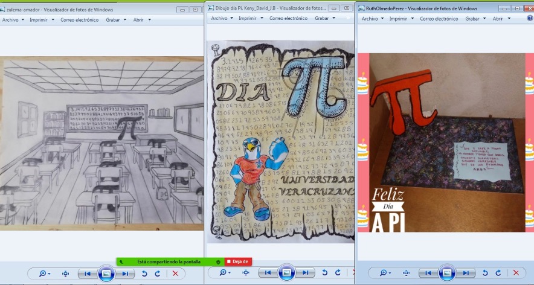Screen dimensions: 534x285
Task: Click the red Pi sculpture photo
Action: 441,142
